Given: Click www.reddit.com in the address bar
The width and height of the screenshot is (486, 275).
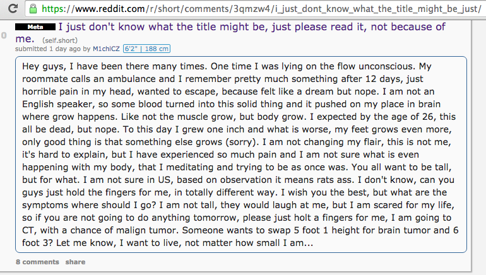Looking at the screenshot, I should [110, 9].
